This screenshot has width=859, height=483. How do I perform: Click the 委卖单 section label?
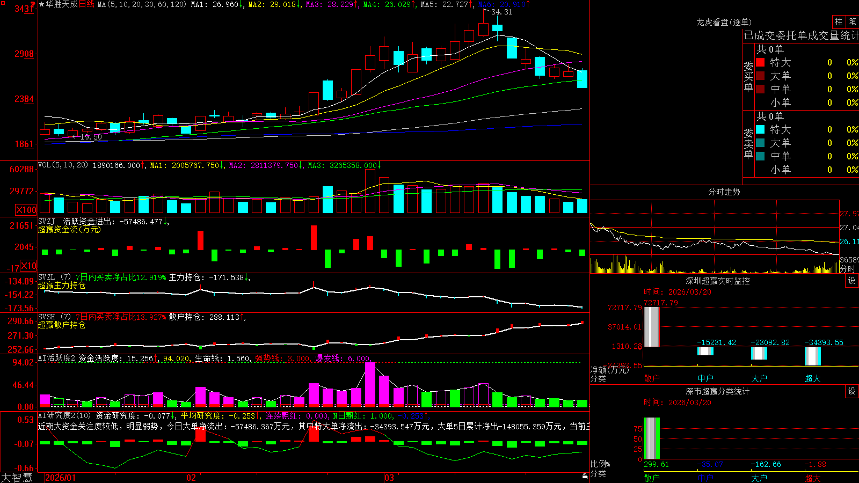pyautogui.click(x=748, y=143)
